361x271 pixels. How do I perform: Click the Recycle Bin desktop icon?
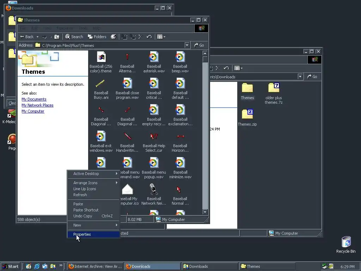346,245
